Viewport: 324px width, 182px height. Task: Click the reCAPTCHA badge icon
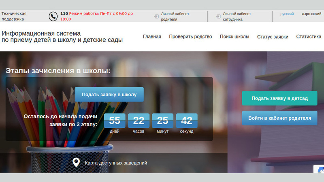pos(319,169)
